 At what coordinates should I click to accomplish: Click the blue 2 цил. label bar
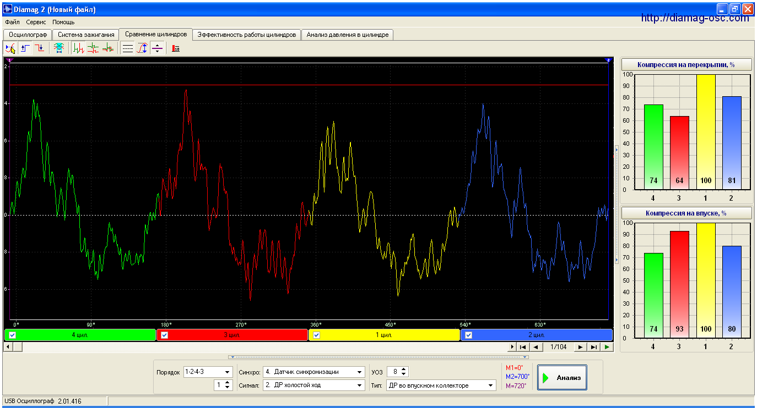tap(537, 335)
